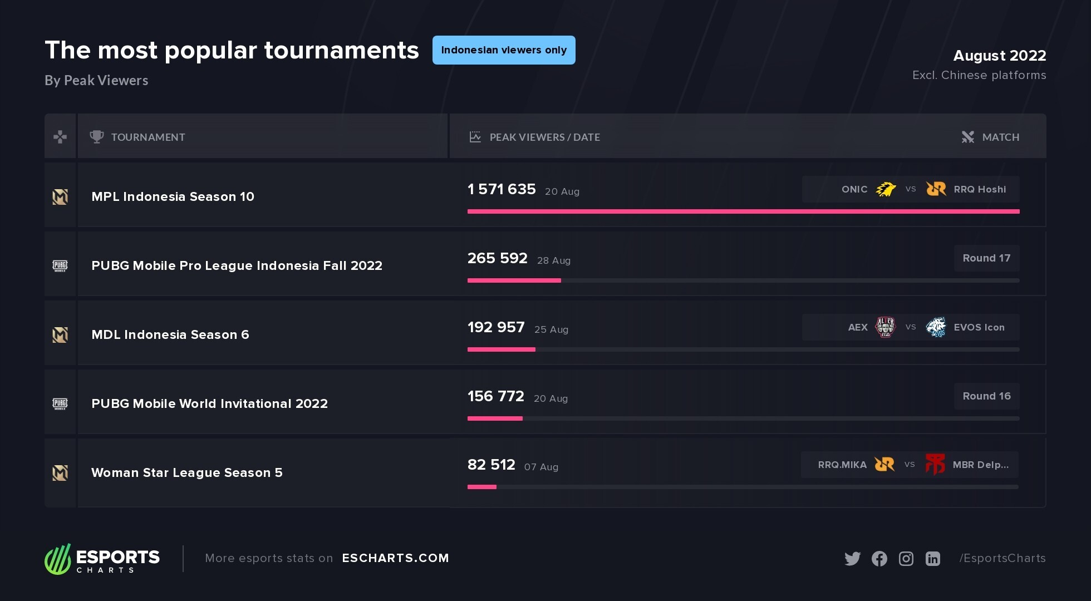
Task: Select the Peak Viewers / Date header
Action: (544, 137)
